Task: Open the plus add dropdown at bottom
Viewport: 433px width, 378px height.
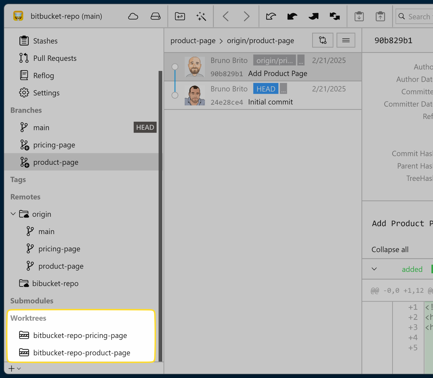Action: (15, 369)
